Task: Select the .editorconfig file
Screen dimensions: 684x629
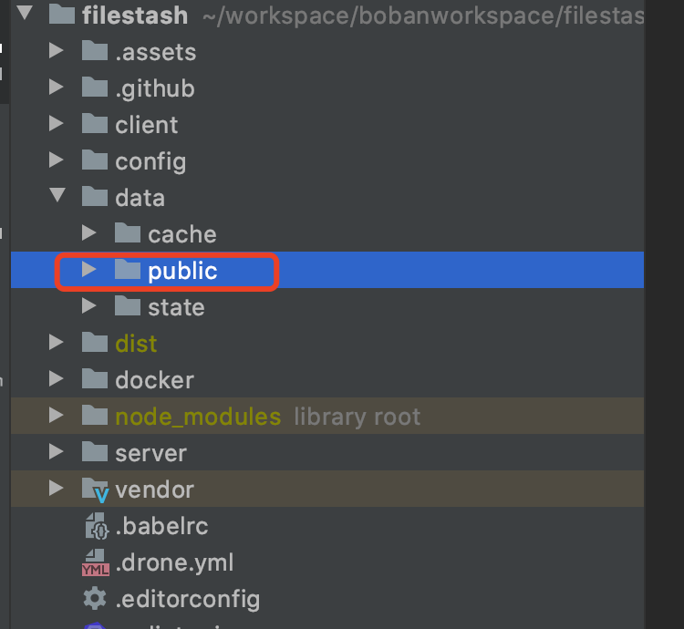Action: (187, 599)
